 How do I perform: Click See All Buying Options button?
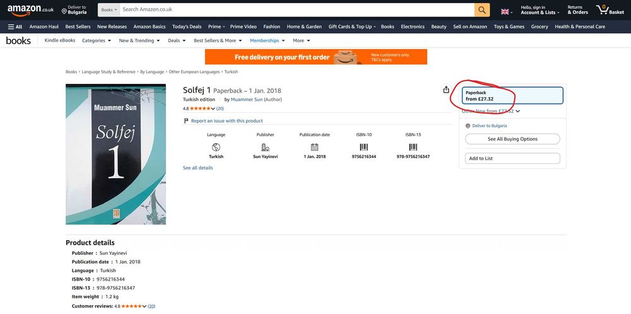[x=512, y=139]
